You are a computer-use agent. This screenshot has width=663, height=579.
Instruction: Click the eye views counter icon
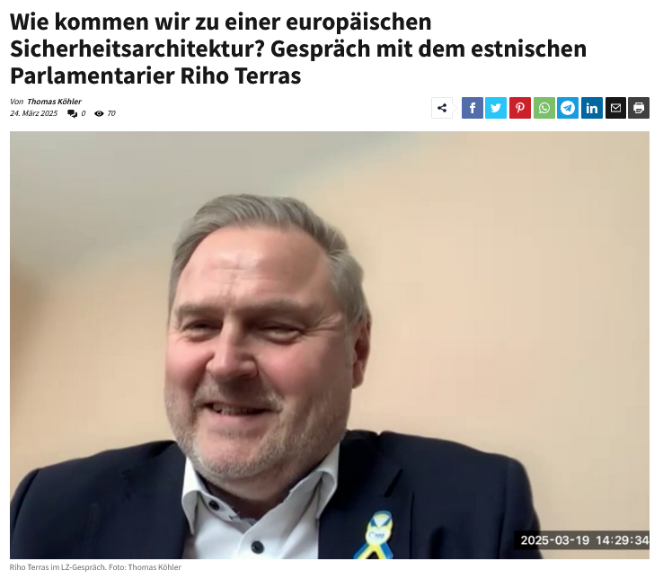(x=99, y=113)
